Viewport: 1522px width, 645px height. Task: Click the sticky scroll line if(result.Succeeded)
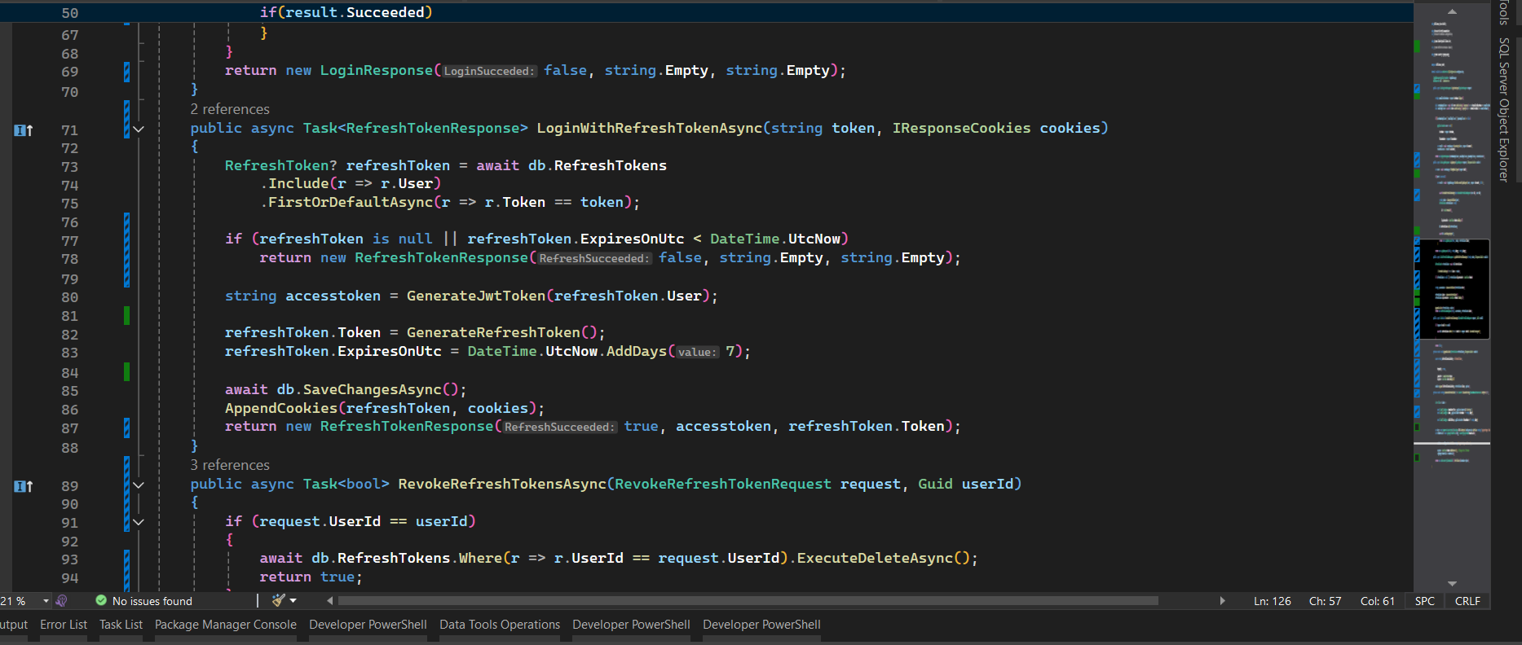[346, 12]
